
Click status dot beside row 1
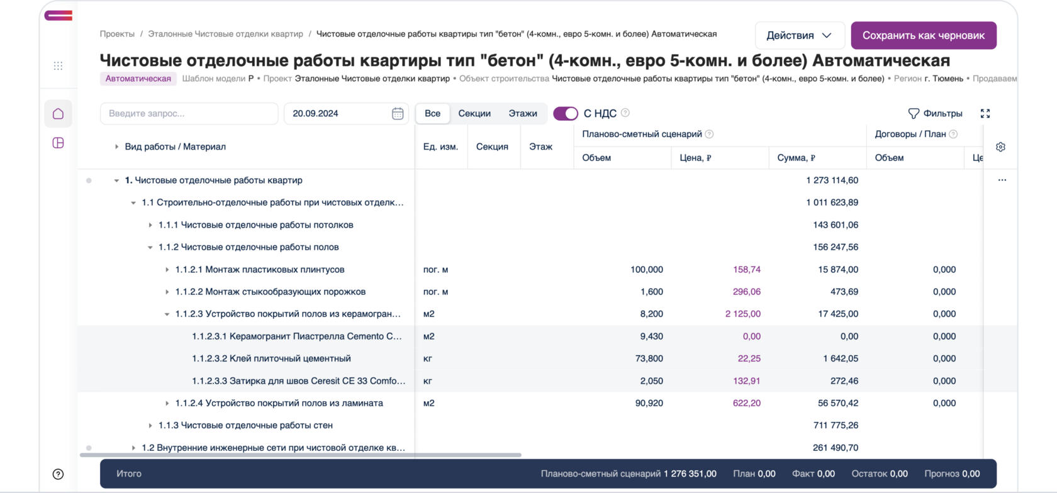89,180
